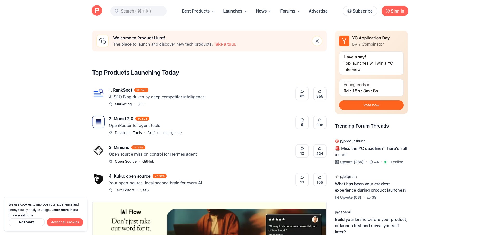The height and width of the screenshot is (235, 500).
Task: Click the Vote now button
Action: (x=371, y=105)
